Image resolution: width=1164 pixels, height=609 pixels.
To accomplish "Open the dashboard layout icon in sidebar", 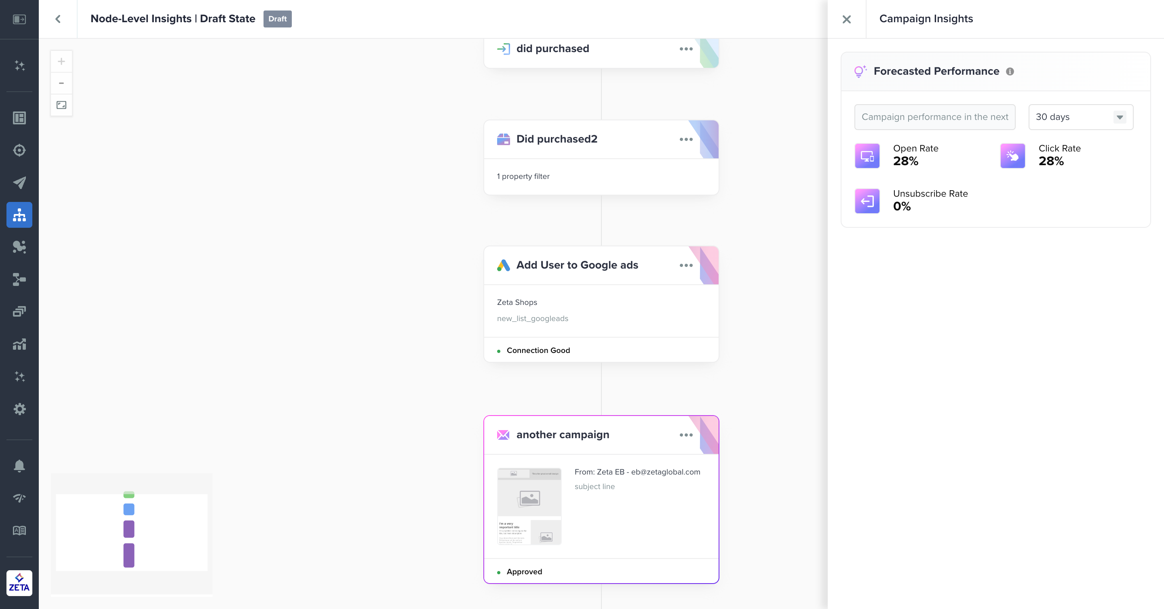I will point(19,118).
